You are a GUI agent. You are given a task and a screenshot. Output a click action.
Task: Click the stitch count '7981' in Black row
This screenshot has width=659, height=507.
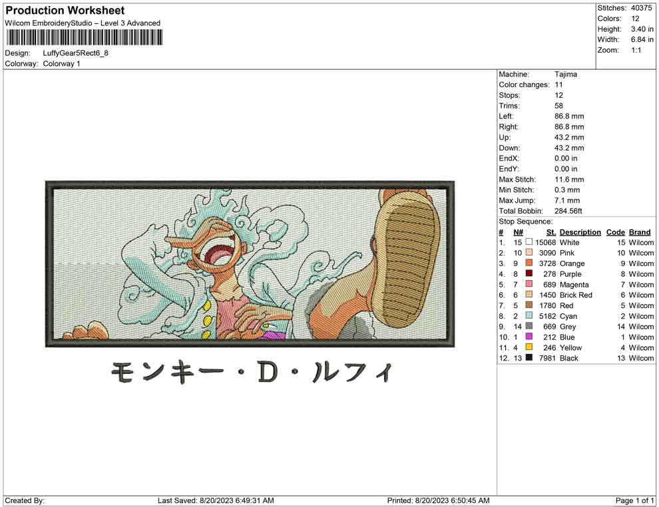coord(547,358)
